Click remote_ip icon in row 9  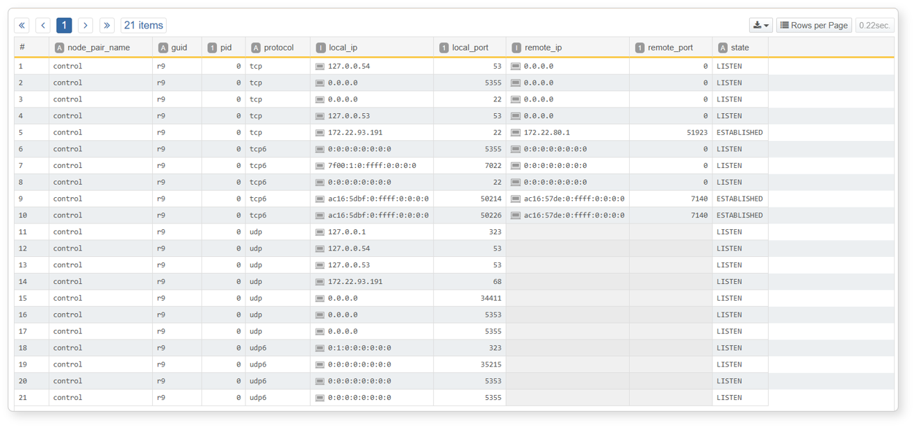coord(516,199)
